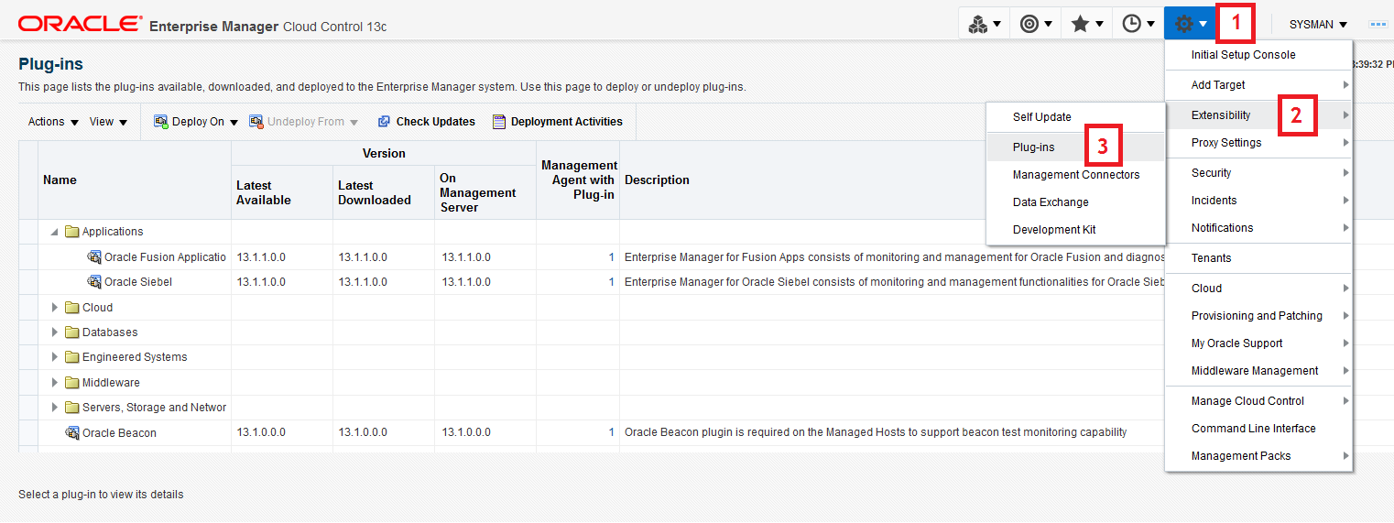Expand the Cloud tree node
Screen dimensions: 1394x523
tap(55, 307)
